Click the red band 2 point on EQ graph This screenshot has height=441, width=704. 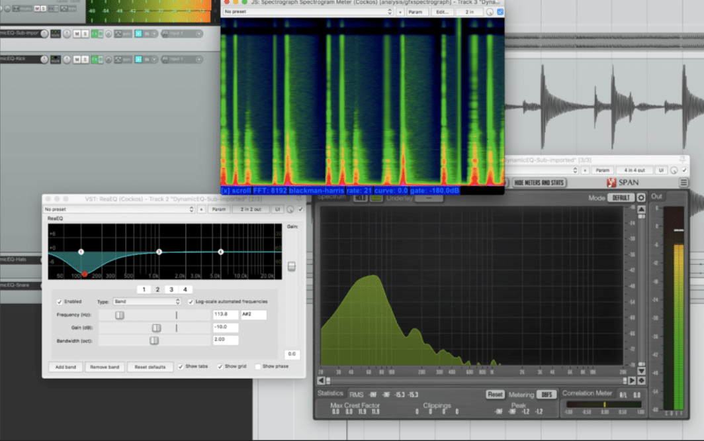(x=85, y=273)
